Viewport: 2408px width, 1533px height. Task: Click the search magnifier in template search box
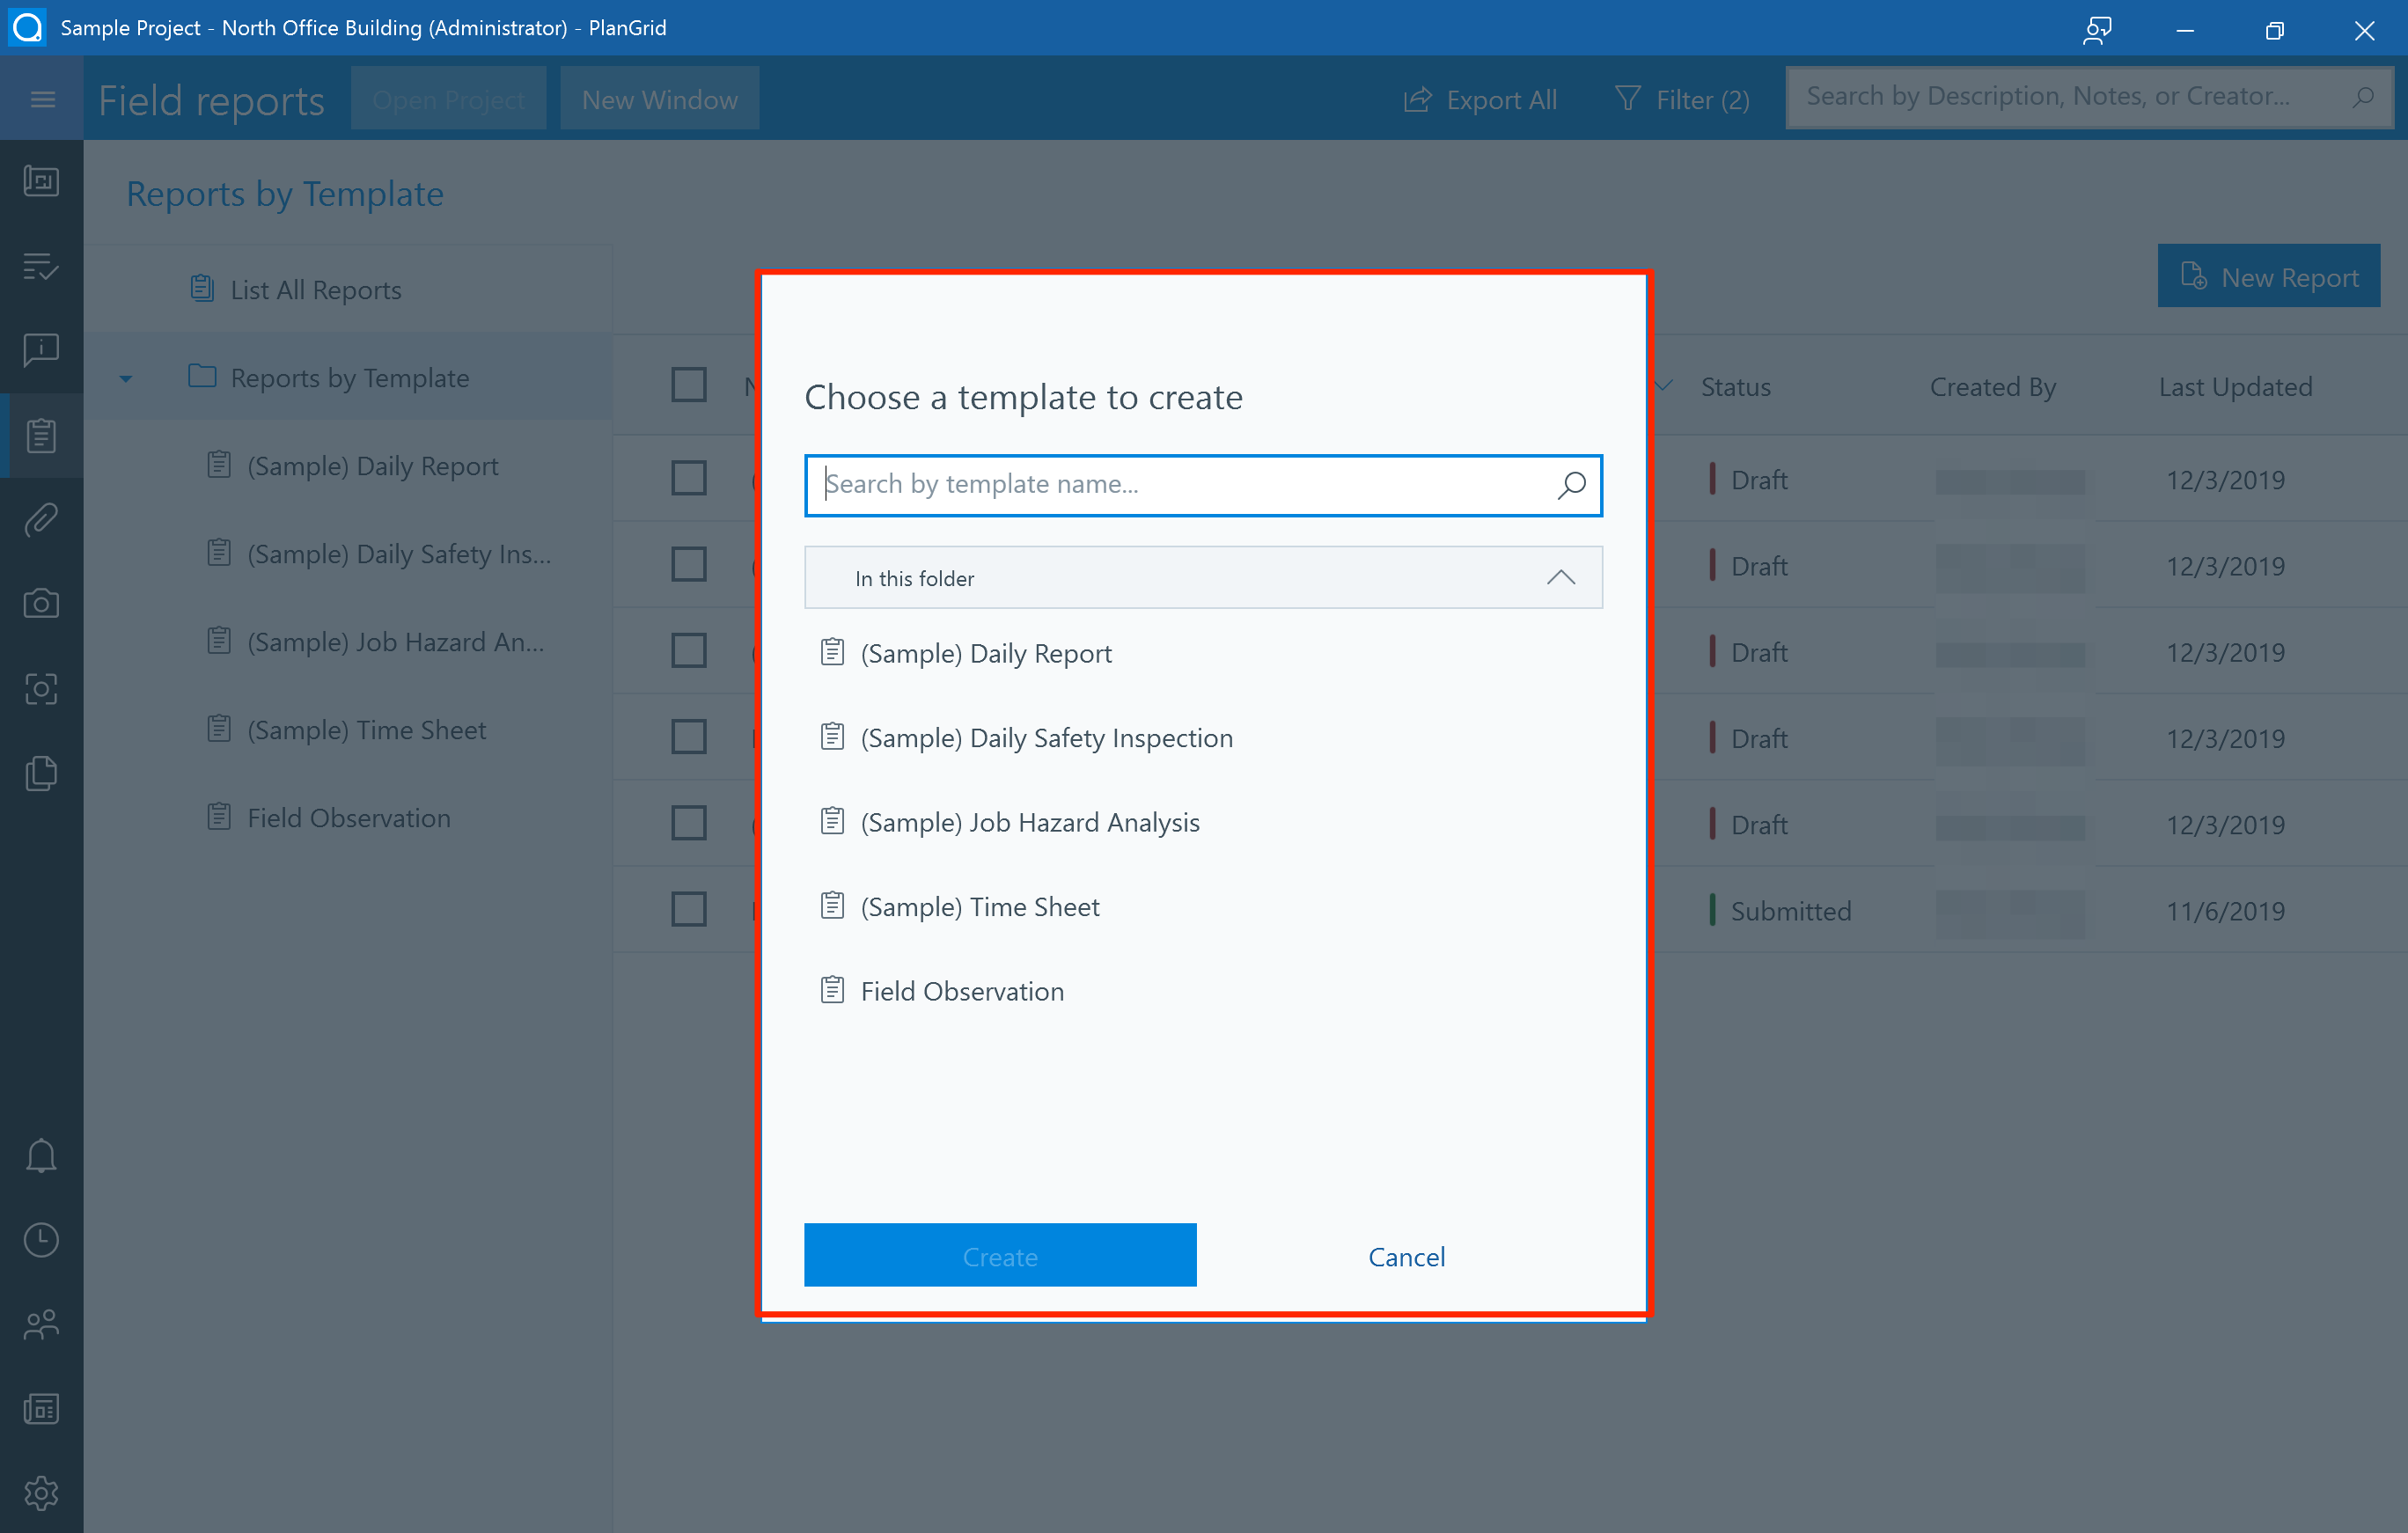(x=1571, y=485)
